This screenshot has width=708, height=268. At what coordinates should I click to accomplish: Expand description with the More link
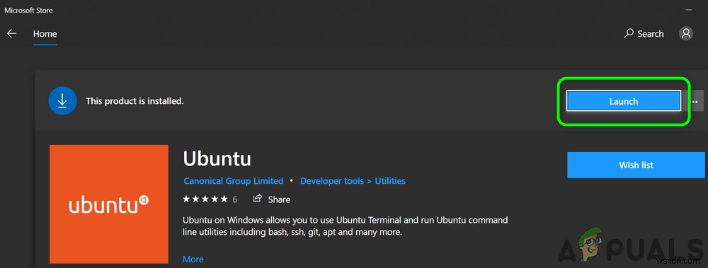[x=193, y=260]
